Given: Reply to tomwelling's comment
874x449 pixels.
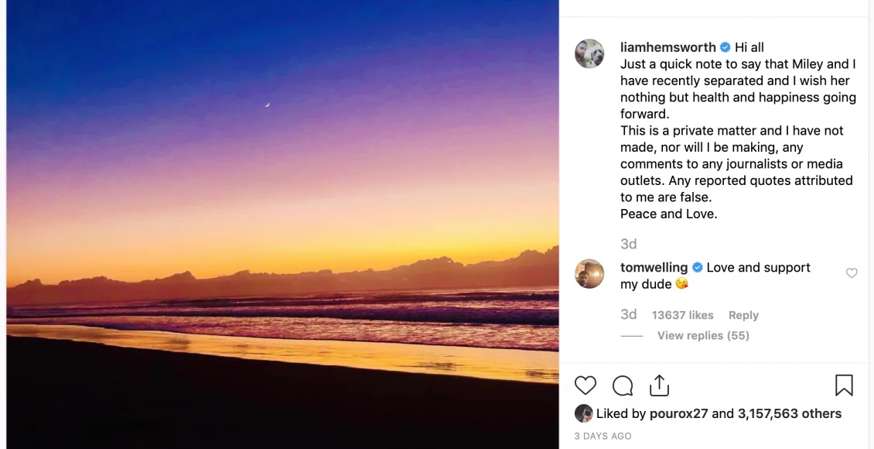Looking at the screenshot, I should [743, 315].
